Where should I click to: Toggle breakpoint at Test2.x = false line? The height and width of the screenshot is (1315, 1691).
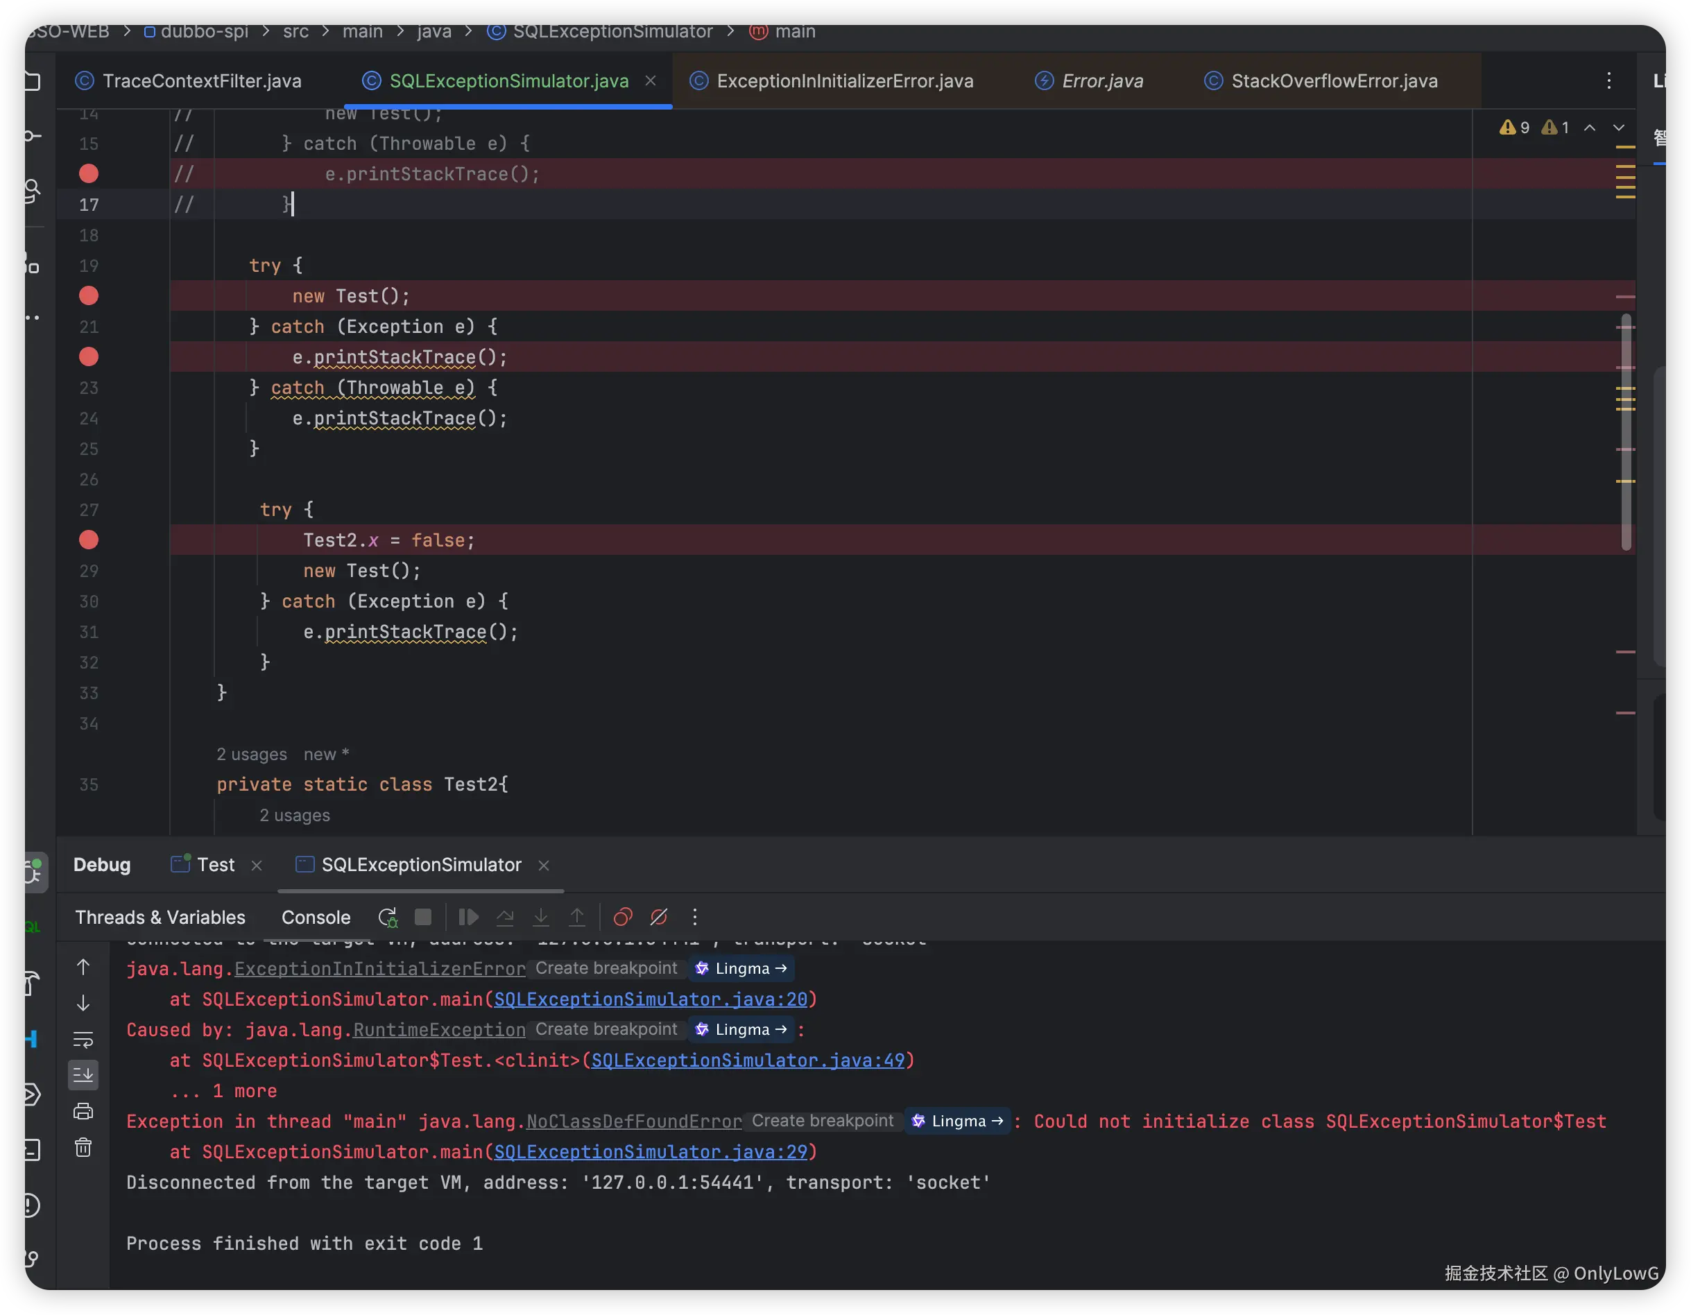(x=89, y=540)
